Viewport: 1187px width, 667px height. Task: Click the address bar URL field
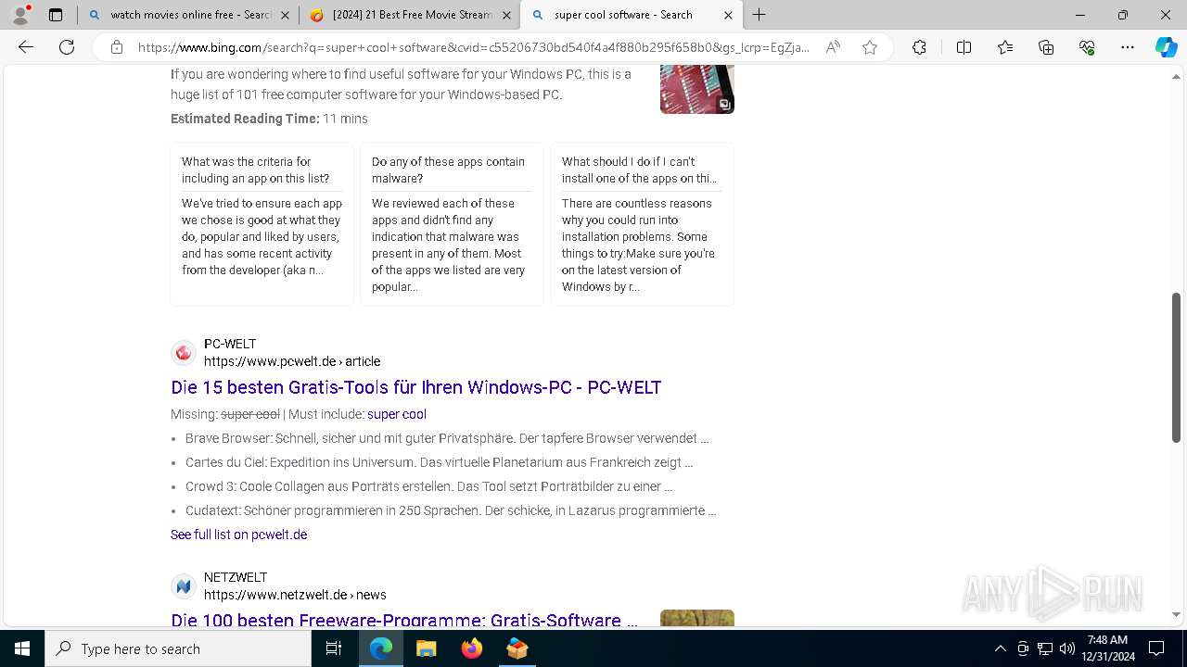pos(473,47)
